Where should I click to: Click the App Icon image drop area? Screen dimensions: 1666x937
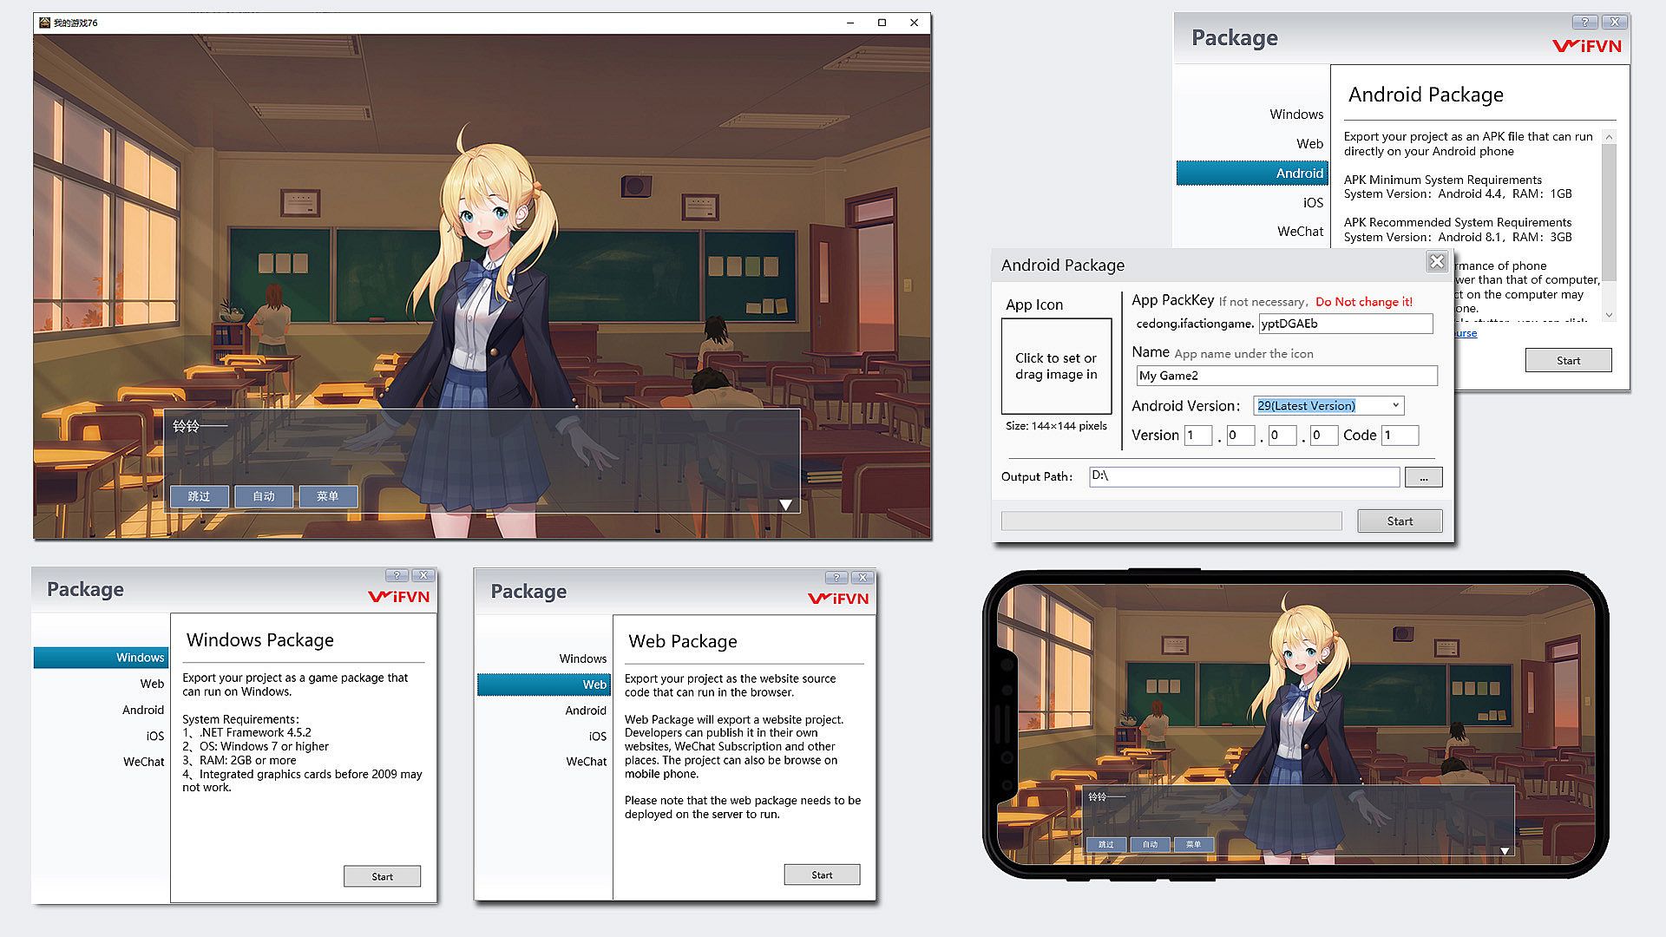(1056, 366)
